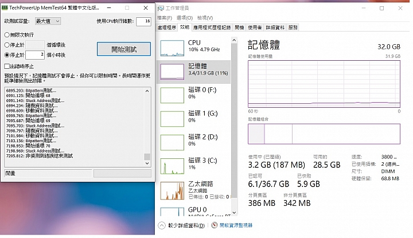Minimize the MemTest64 window

[109, 8]
